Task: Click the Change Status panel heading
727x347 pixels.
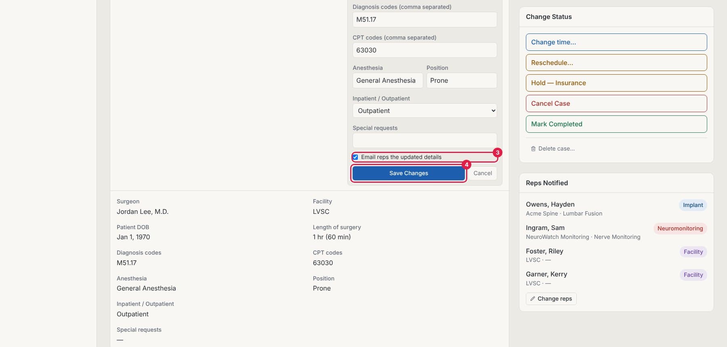Action: click(548, 17)
